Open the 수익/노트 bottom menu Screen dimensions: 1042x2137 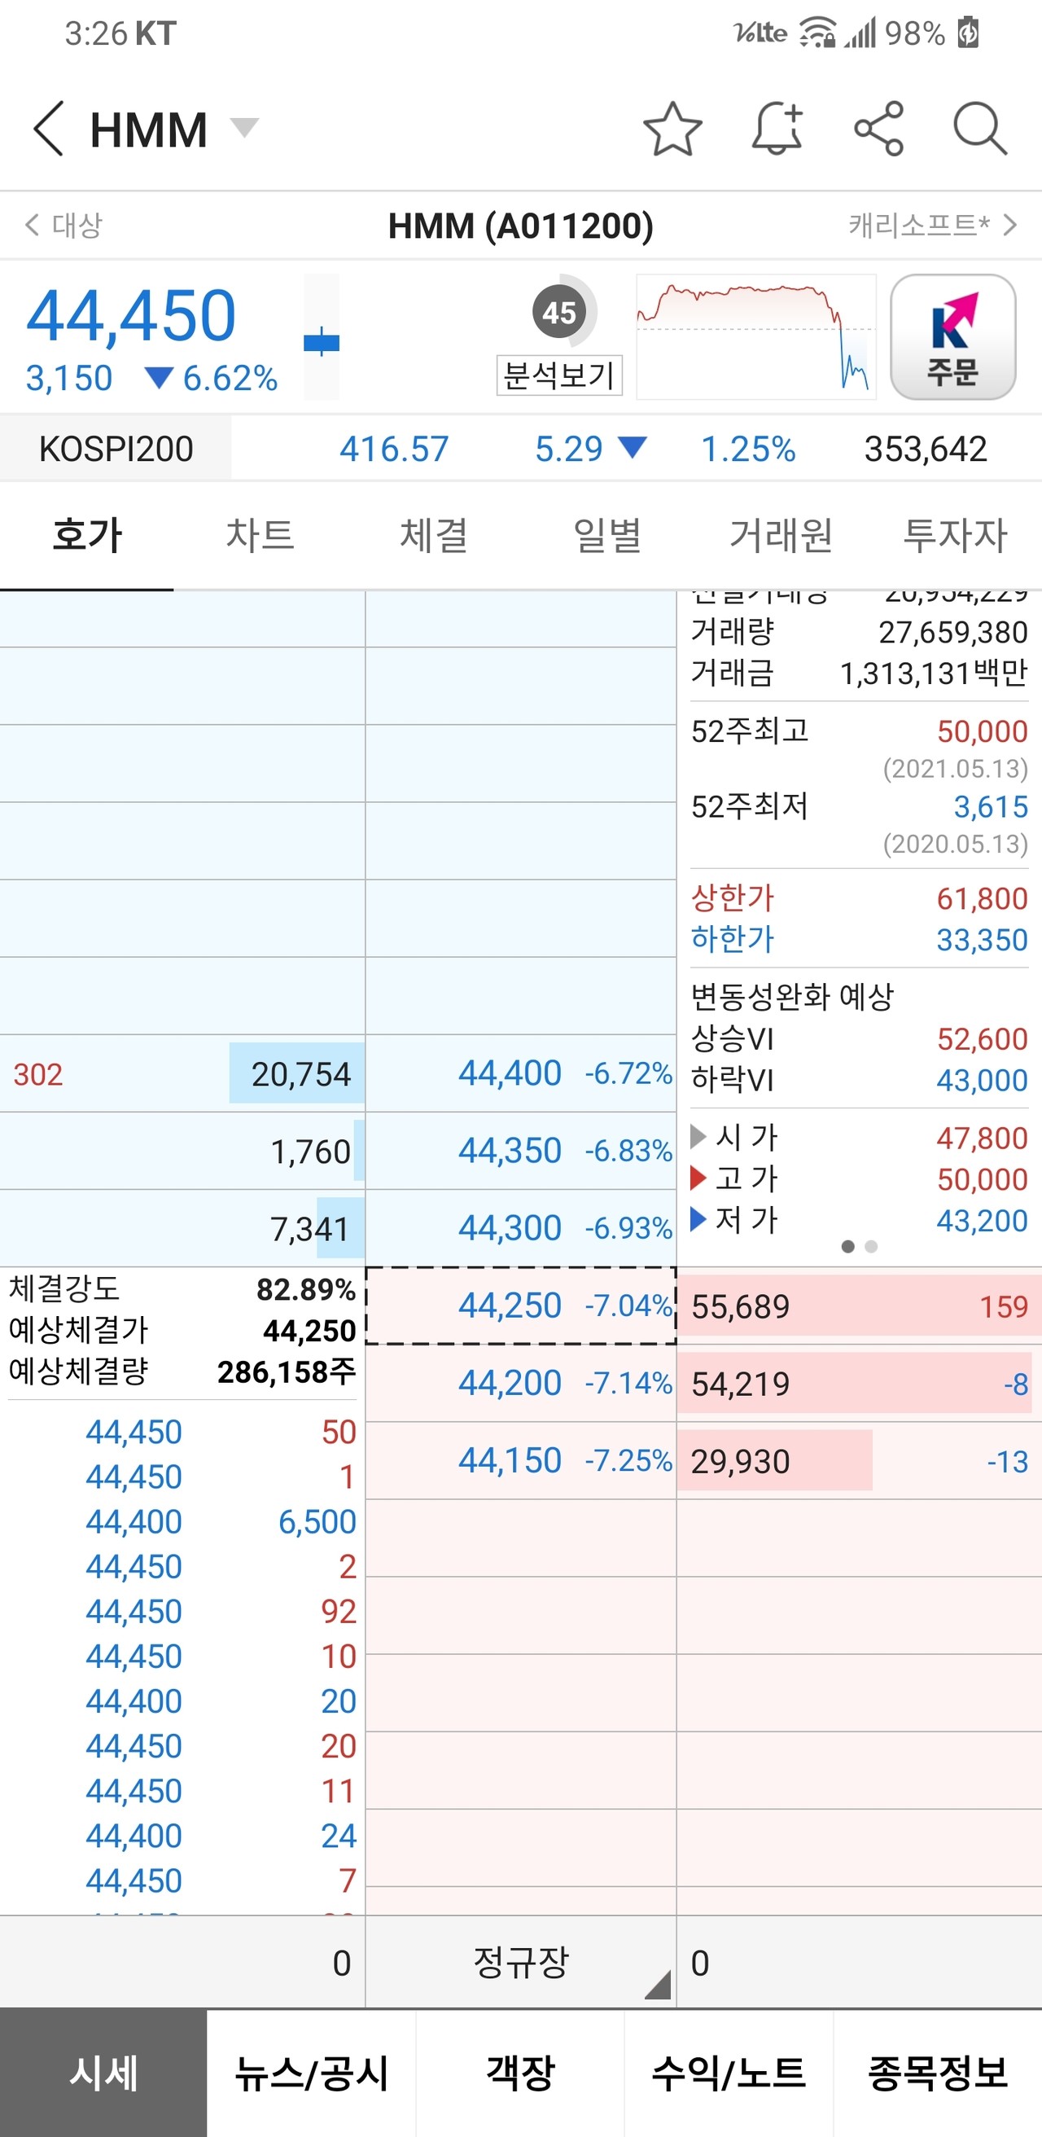(x=729, y=2073)
